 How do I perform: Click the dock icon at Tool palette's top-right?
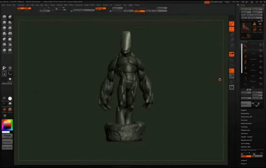tap(264, 5)
